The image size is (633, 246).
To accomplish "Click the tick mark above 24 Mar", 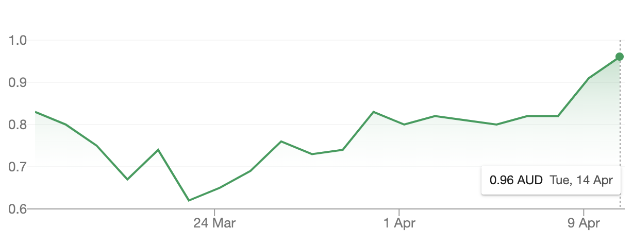I will click(x=214, y=212).
